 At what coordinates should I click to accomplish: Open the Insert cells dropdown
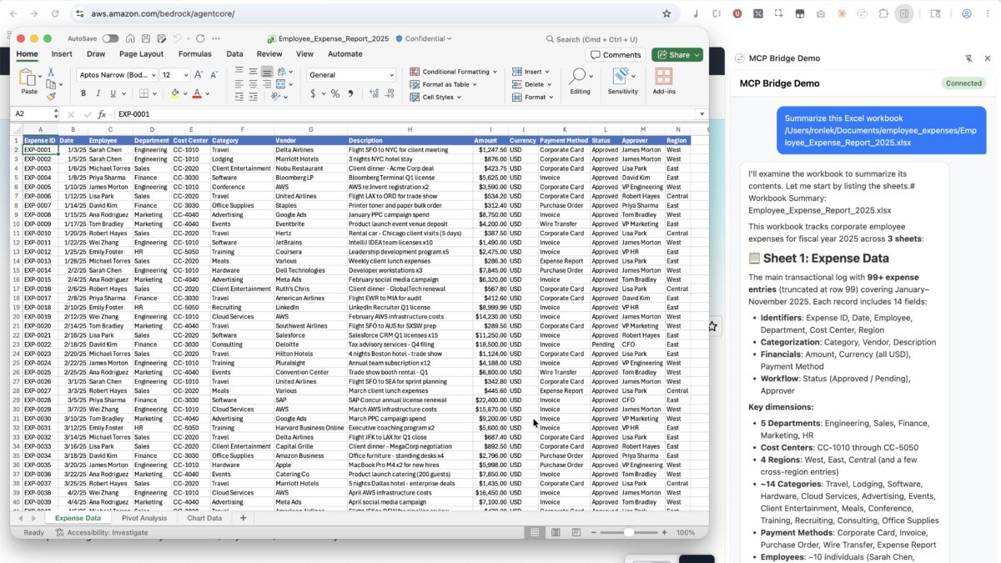[x=531, y=72]
